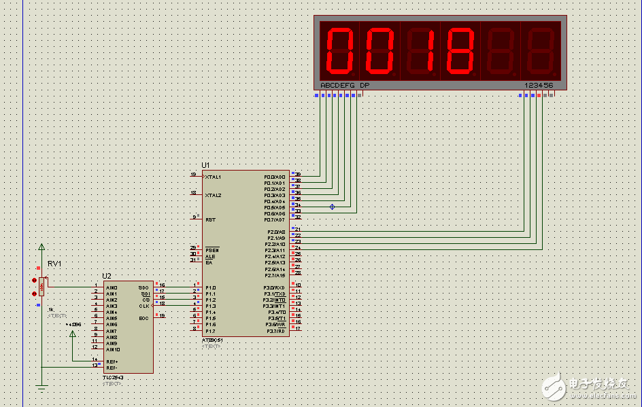Click RV1 potentiometer decrease (lower red) actuator
642x407 pixels.
coord(34,294)
